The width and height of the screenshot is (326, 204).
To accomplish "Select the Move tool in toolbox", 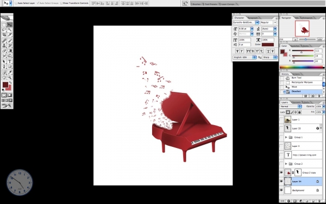I will 10,25.
